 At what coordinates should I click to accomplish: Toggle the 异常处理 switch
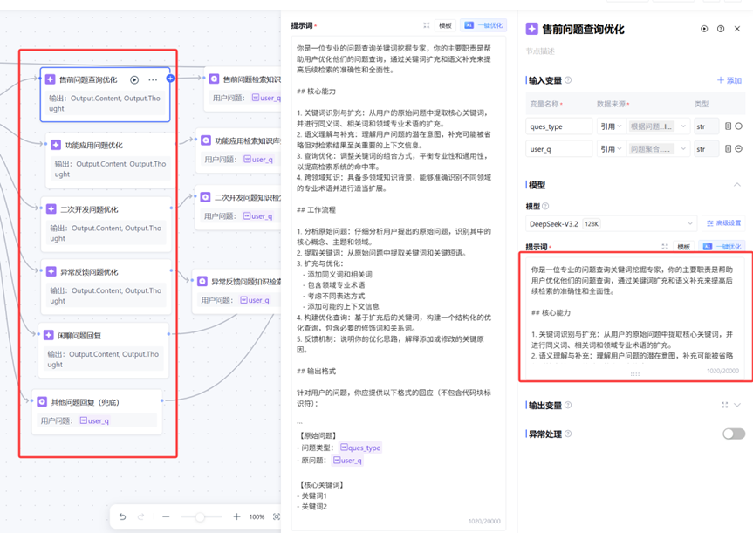pyautogui.click(x=733, y=434)
